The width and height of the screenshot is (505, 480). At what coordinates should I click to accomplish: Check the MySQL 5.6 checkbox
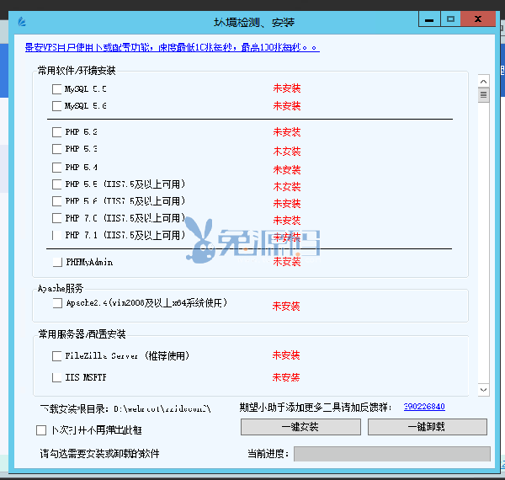tap(56, 106)
